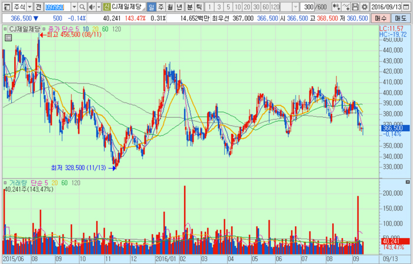Click the 종가 단순 indicator label

[60, 29]
